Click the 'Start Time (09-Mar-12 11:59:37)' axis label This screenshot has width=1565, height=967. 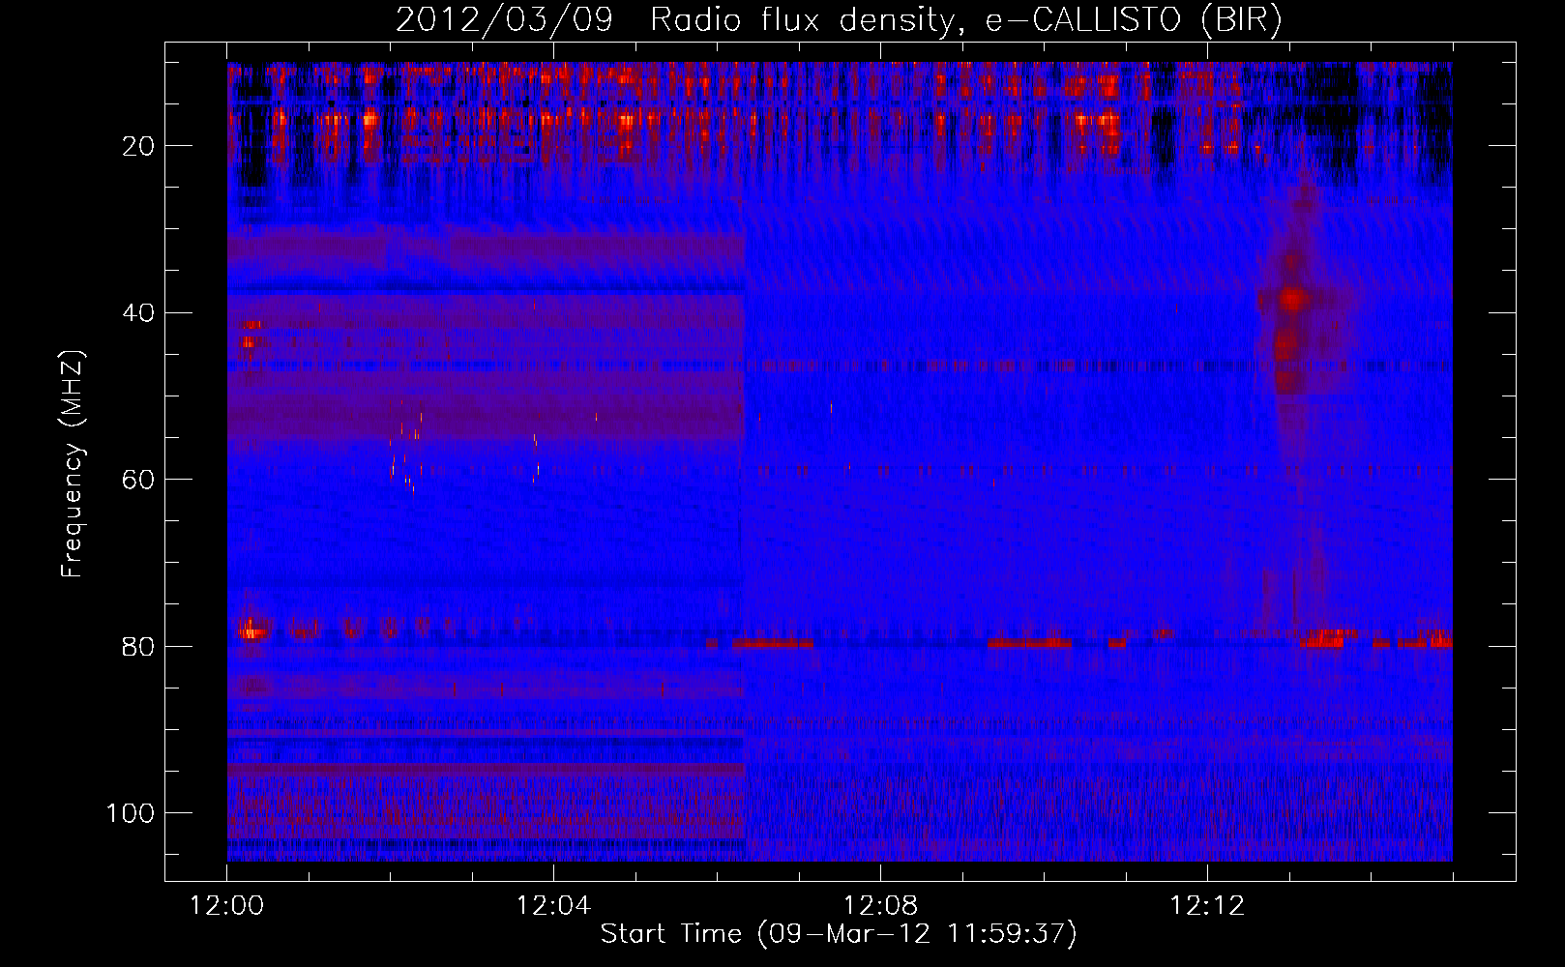839,934
